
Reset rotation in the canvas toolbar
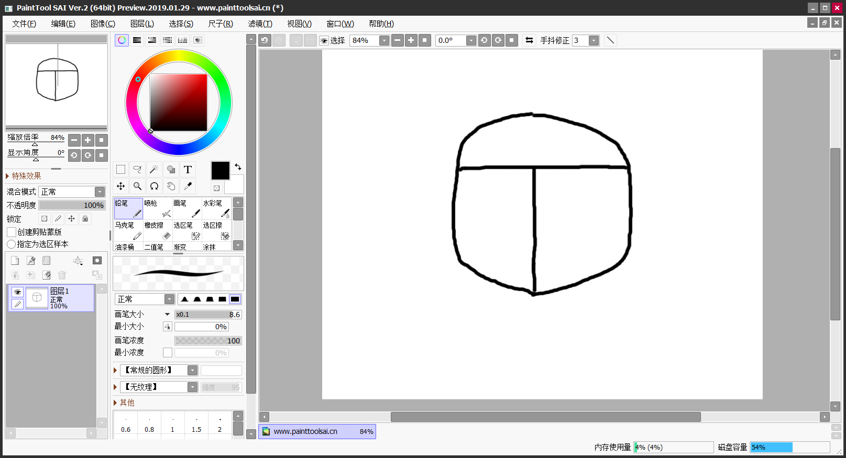(512, 40)
